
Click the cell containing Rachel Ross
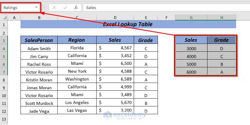[39, 64]
